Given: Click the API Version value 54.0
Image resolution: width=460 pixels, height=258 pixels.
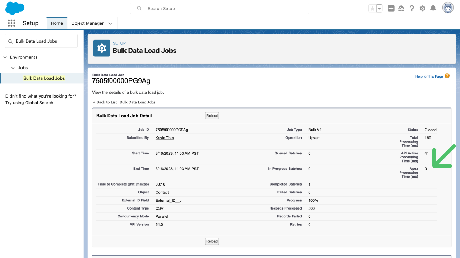Looking at the screenshot, I should click(159, 225).
